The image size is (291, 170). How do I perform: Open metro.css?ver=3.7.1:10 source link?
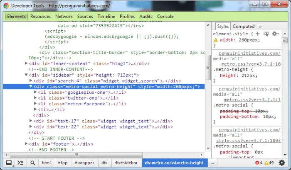click(251, 64)
